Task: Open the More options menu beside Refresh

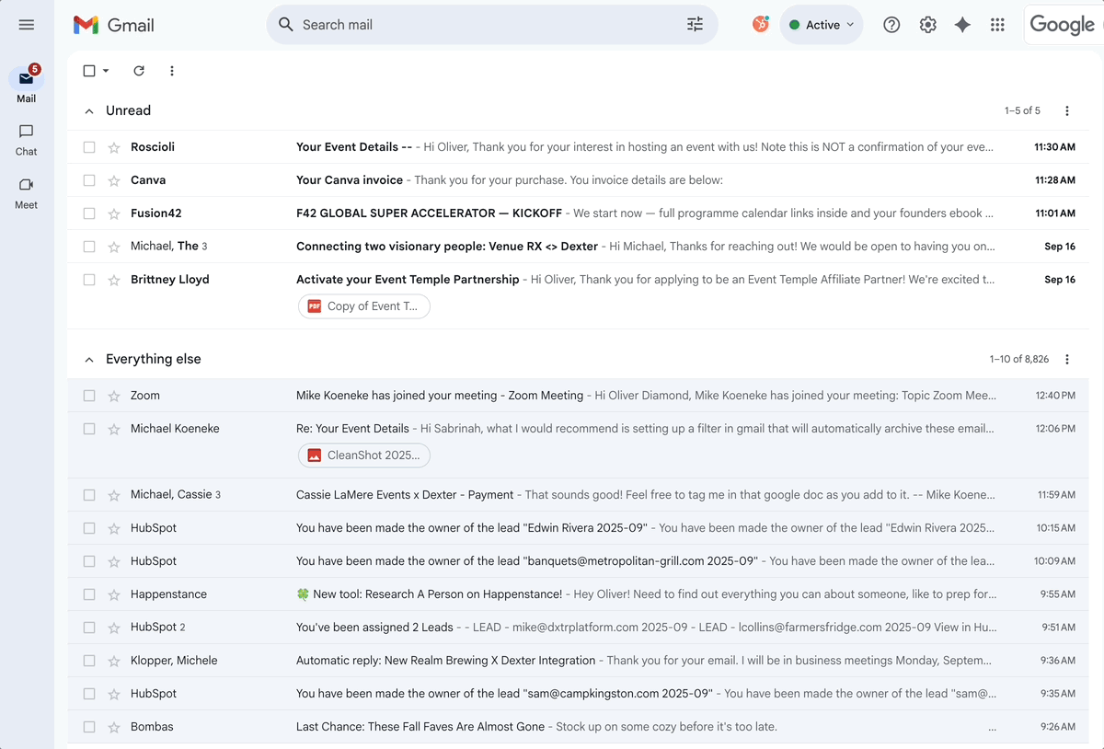Action: [172, 71]
